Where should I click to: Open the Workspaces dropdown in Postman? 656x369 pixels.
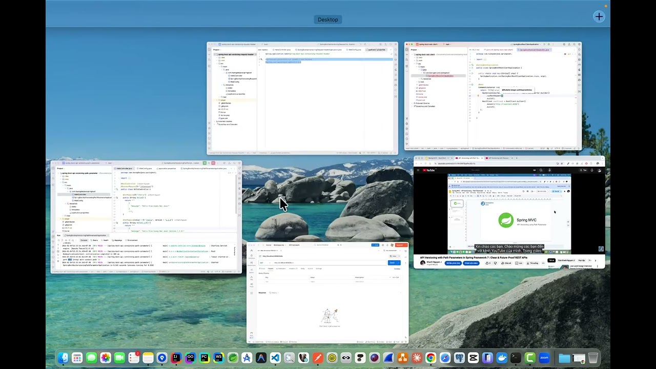pos(280,245)
